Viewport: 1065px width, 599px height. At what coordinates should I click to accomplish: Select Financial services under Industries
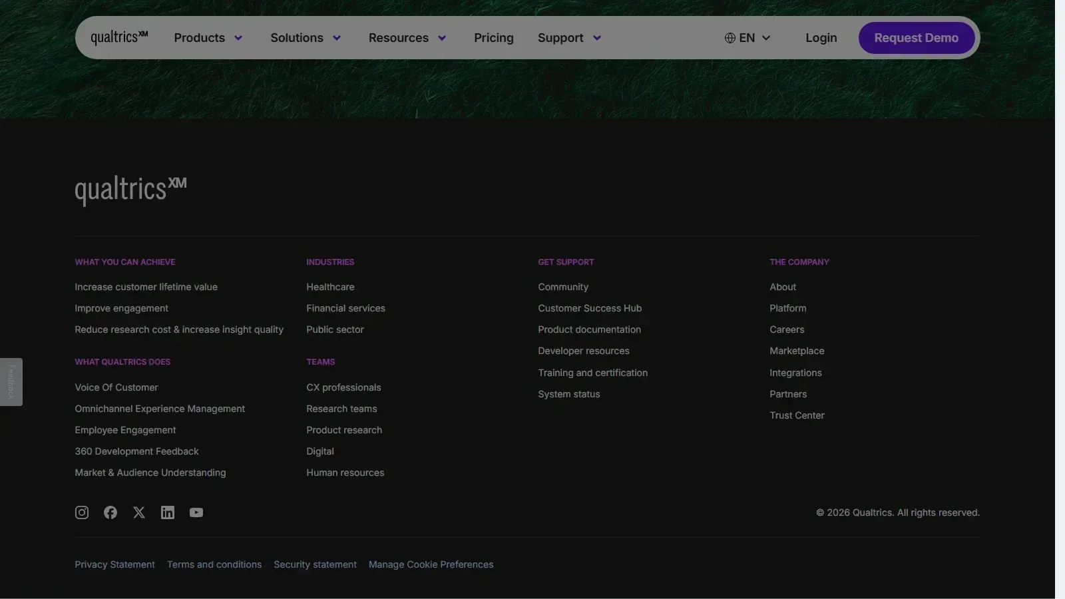point(345,308)
